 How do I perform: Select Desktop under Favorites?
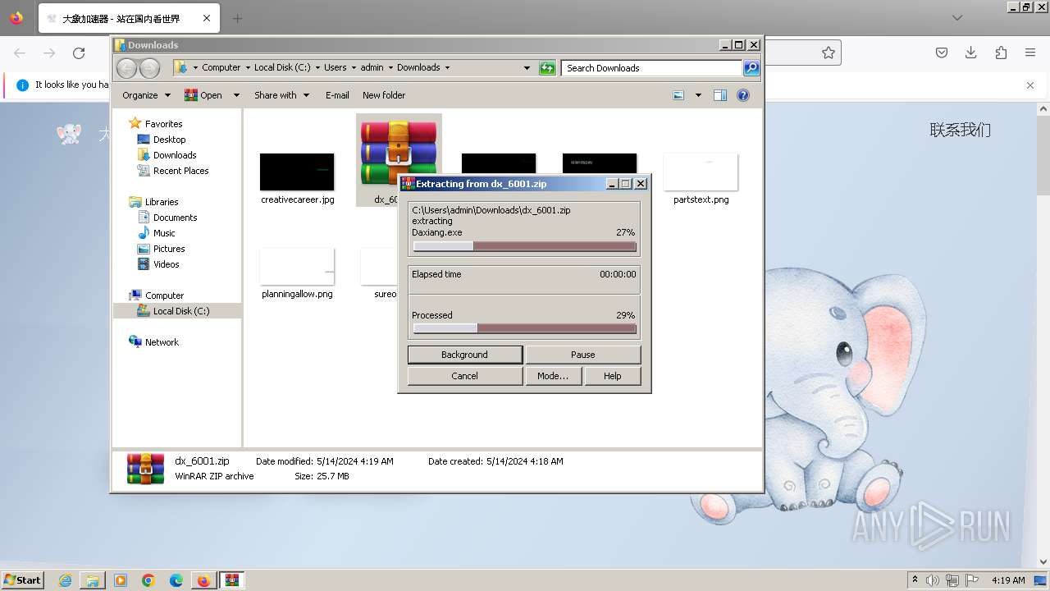[x=169, y=140]
